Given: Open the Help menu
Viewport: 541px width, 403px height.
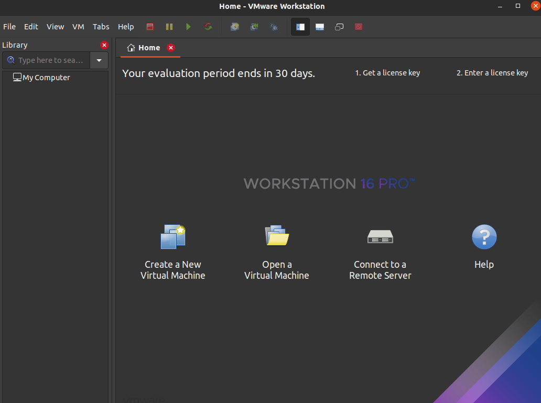Looking at the screenshot, I should click(x=126, y=27).
